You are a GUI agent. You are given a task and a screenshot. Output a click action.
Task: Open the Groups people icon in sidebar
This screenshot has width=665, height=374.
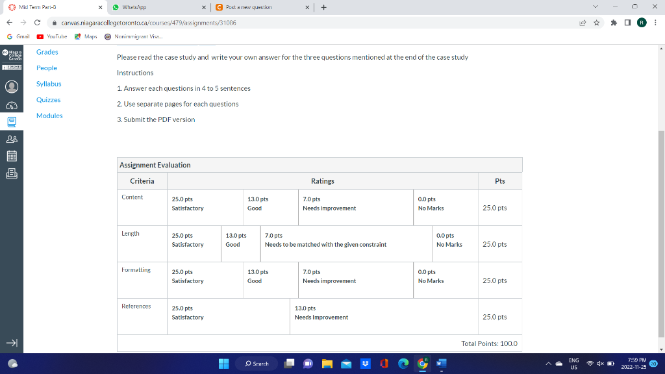[11, 138]
